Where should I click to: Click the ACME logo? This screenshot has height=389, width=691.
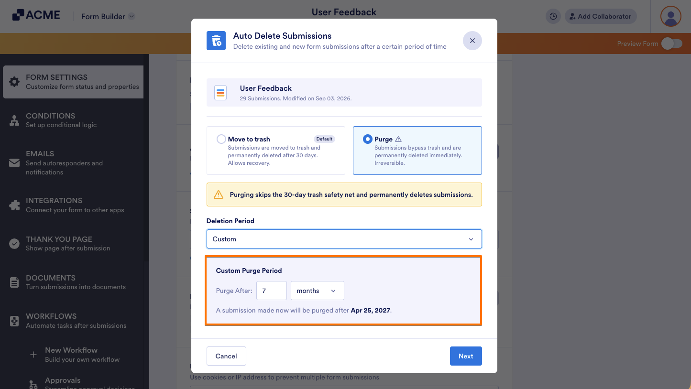pos(36,15)
